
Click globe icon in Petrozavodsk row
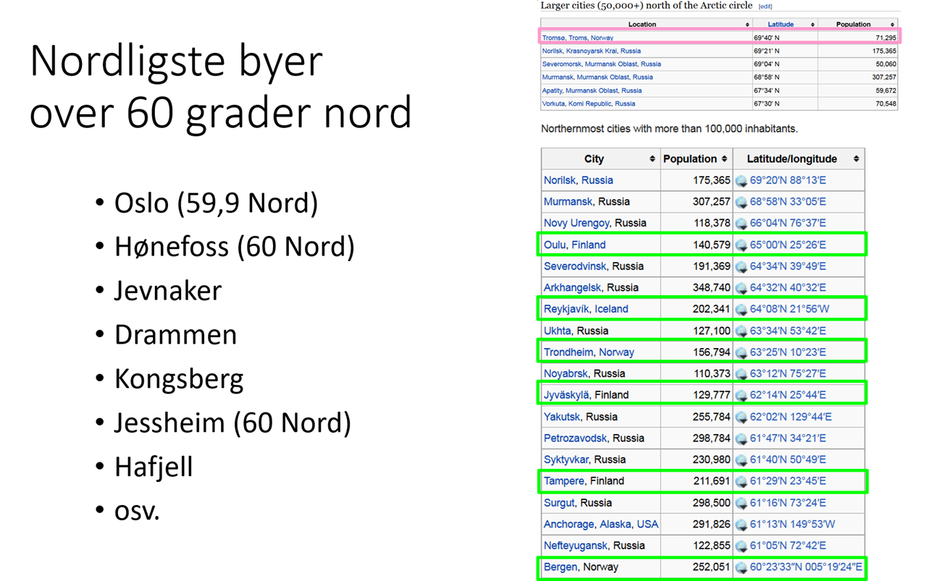(x=742, y=438)
